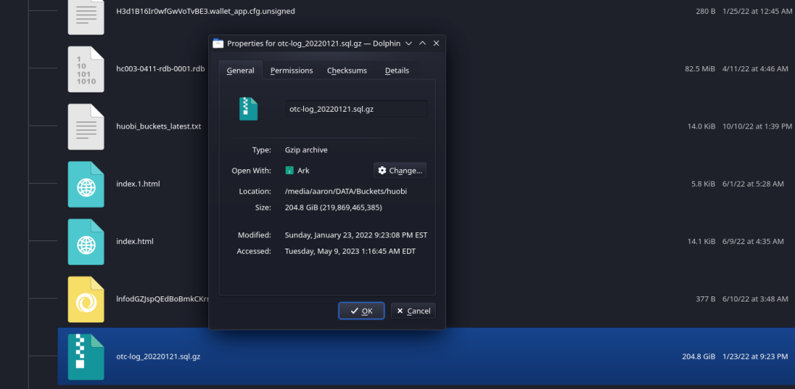The width and height of the screenshot is (795, 389).
Task: Select the hc003-0411-rdb-0001.rdb binary file icon
Action: 86,69
